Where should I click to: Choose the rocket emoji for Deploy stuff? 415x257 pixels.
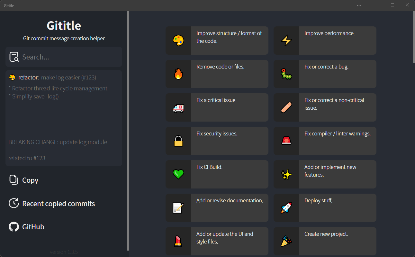click(286, 208)
